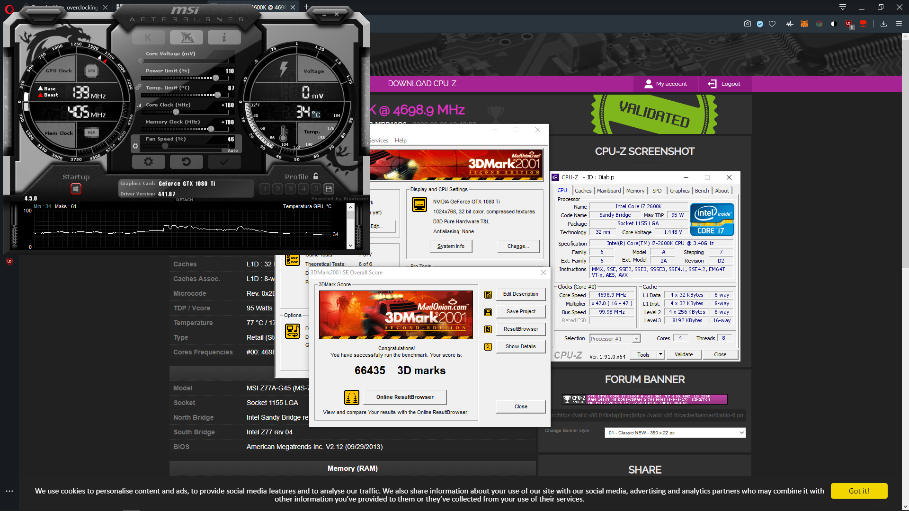The width and height of the screenshot is (909, 511).
Task: Adjust the Power Limit slider knob
Action: 216,78
